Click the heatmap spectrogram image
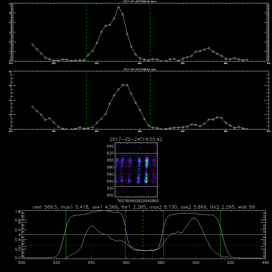Screen dimensions: 272x272 [x=136, y=170]
